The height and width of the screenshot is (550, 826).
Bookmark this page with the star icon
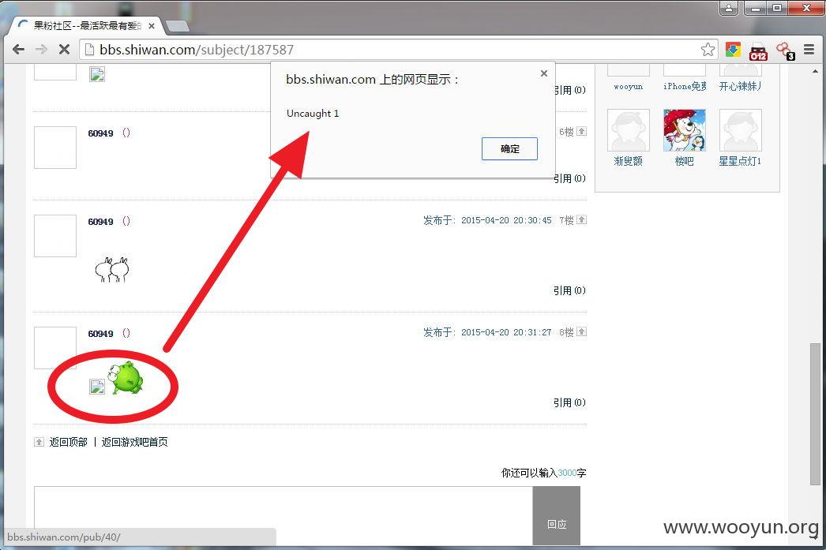tap(708, 50)
